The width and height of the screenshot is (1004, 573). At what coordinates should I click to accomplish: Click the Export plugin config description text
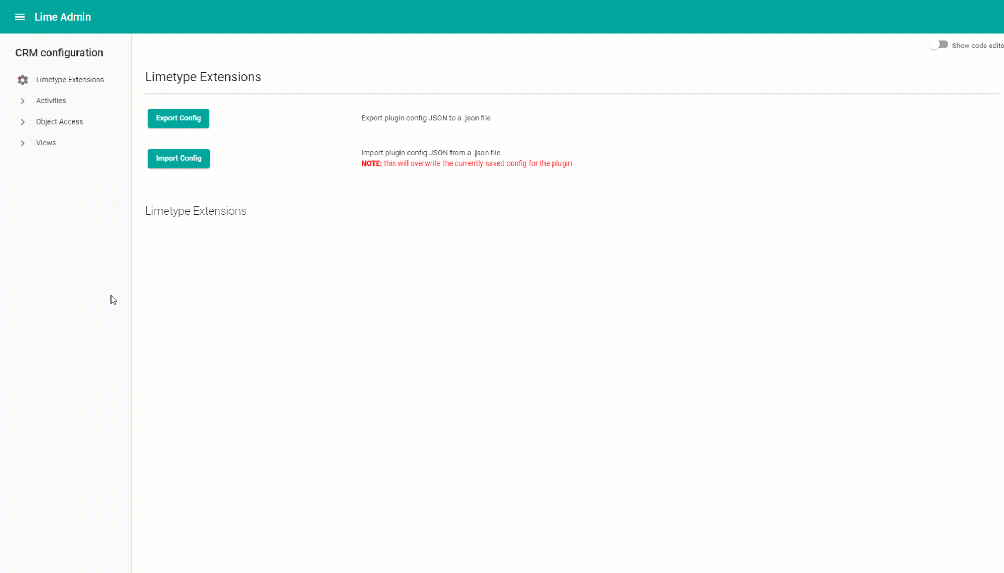point(426,118)
